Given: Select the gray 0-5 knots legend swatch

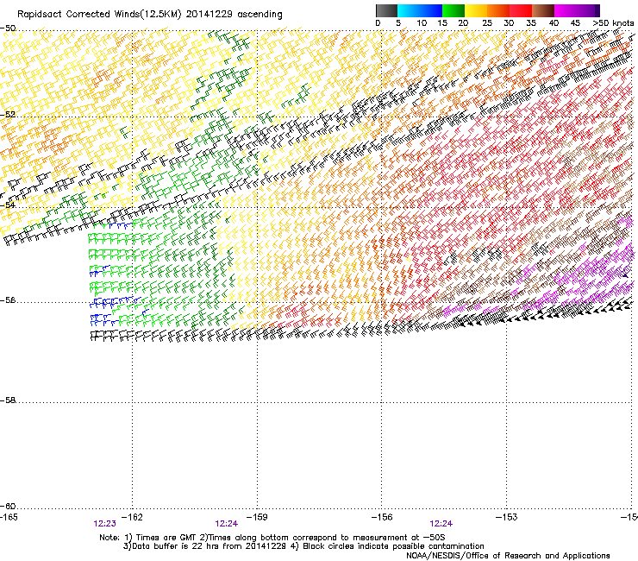Looking at the screenshot, I should pos(386,10).
